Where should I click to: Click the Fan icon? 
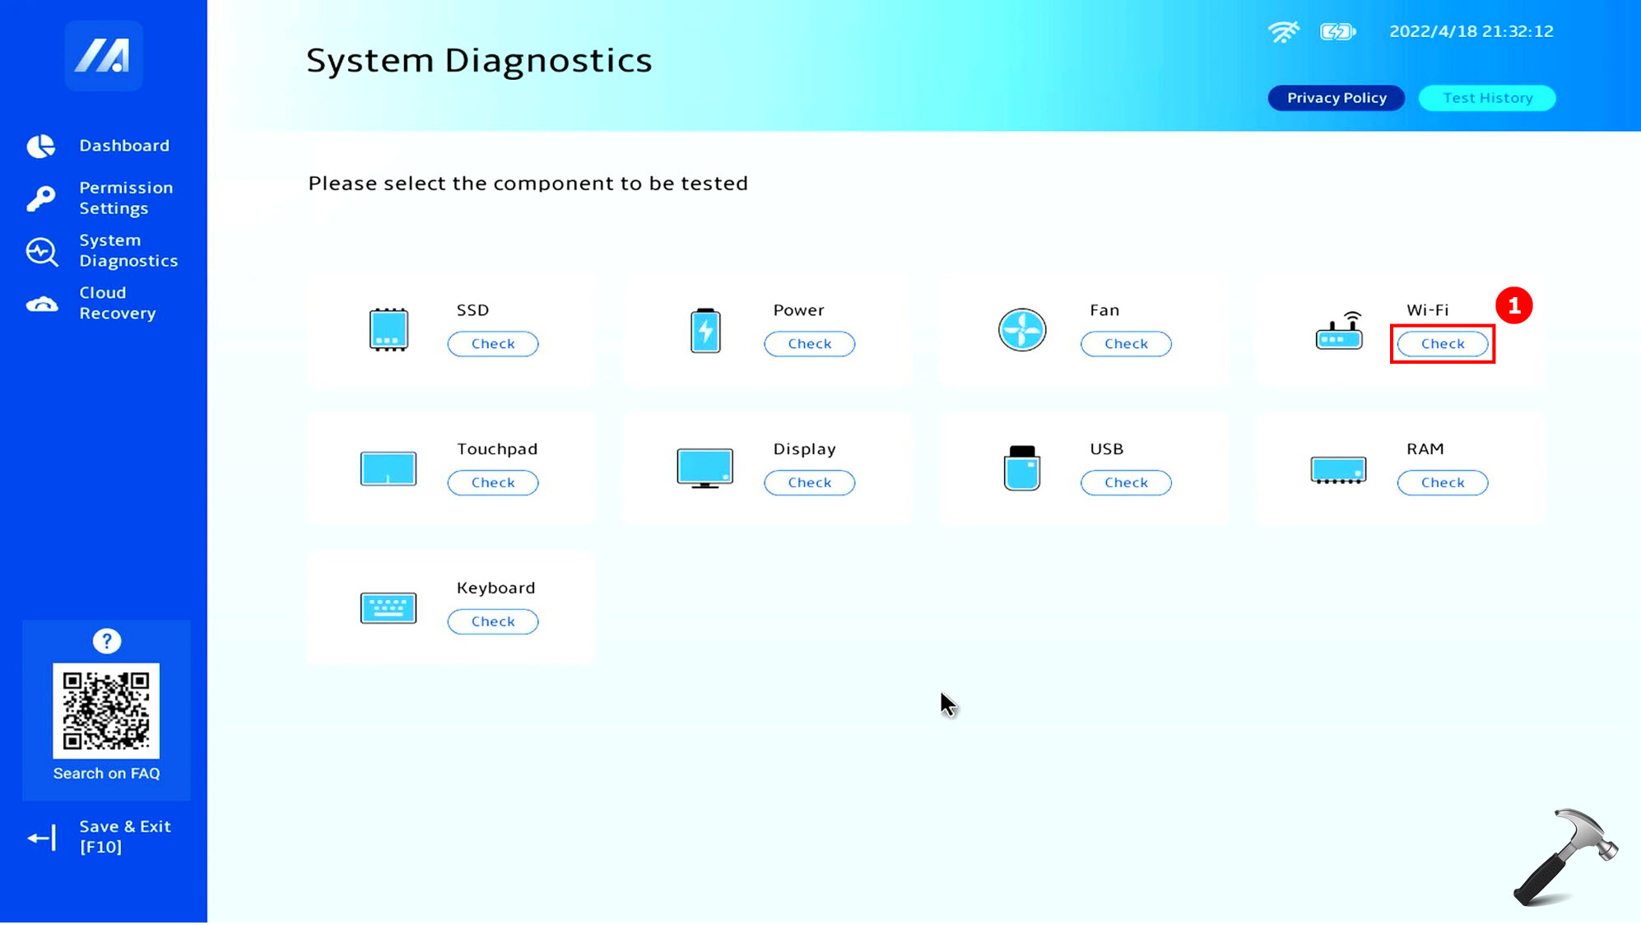(1022, 330)
